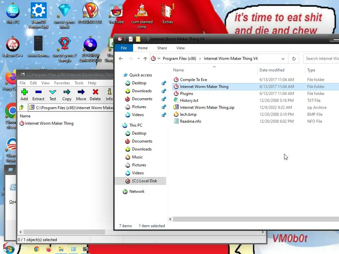
Task: Open Chrome from the taskbar
Action: pyautogui.click(x=36, y=249)
